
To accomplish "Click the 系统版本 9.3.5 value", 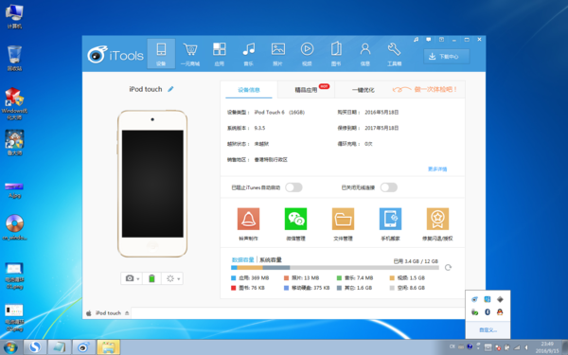I will pyautogui.click(x=259, y=128).
